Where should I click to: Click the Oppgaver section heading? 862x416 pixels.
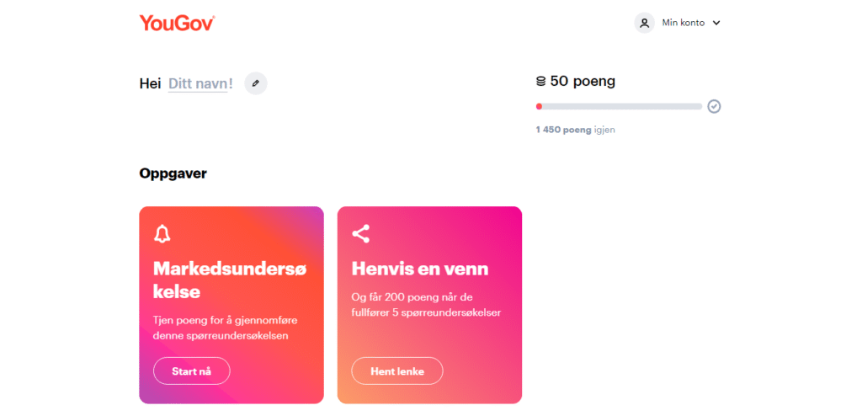tap(173, 173)
